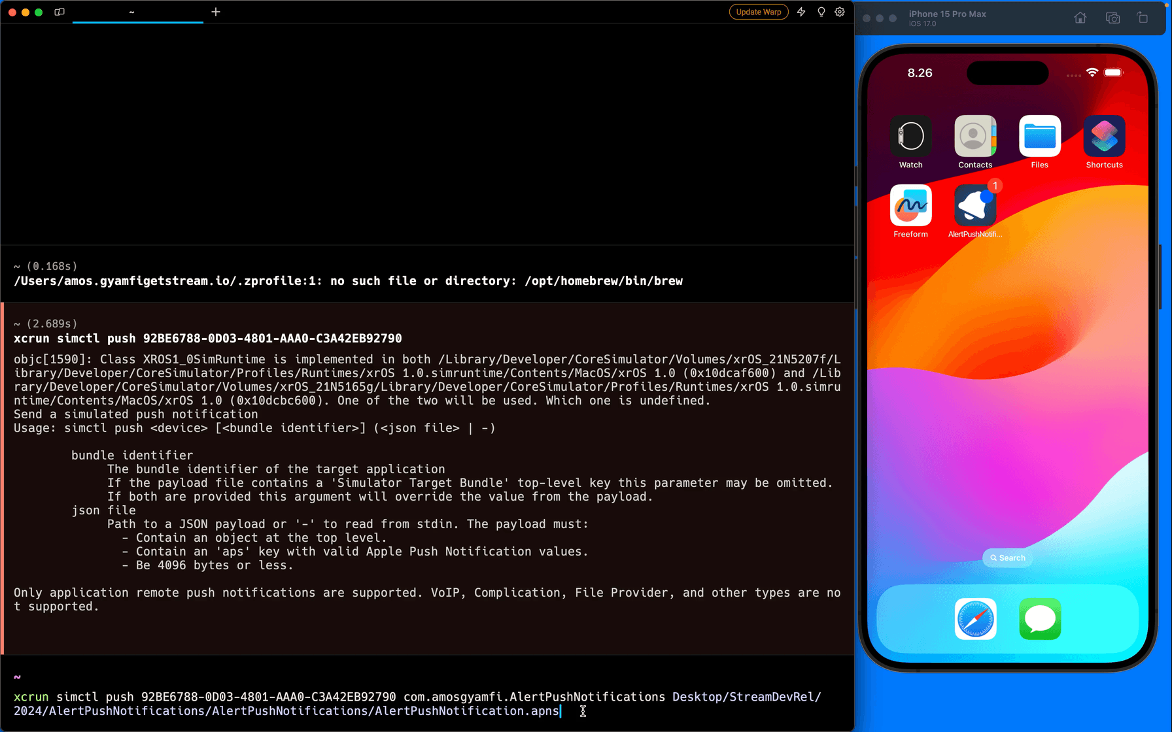Click the 'Be 4096 bytes or less' line
1172x732 pixels.
207,565
